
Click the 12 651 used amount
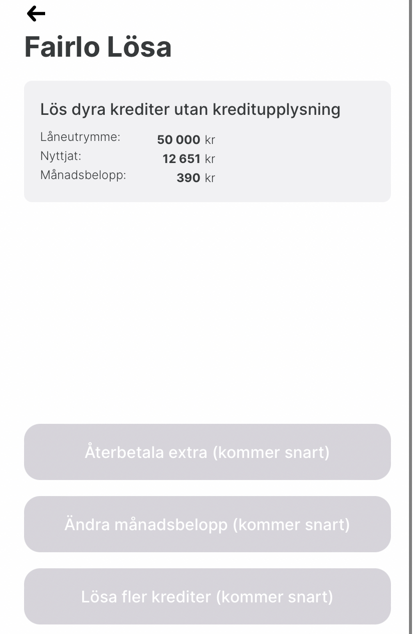point(181,159)
